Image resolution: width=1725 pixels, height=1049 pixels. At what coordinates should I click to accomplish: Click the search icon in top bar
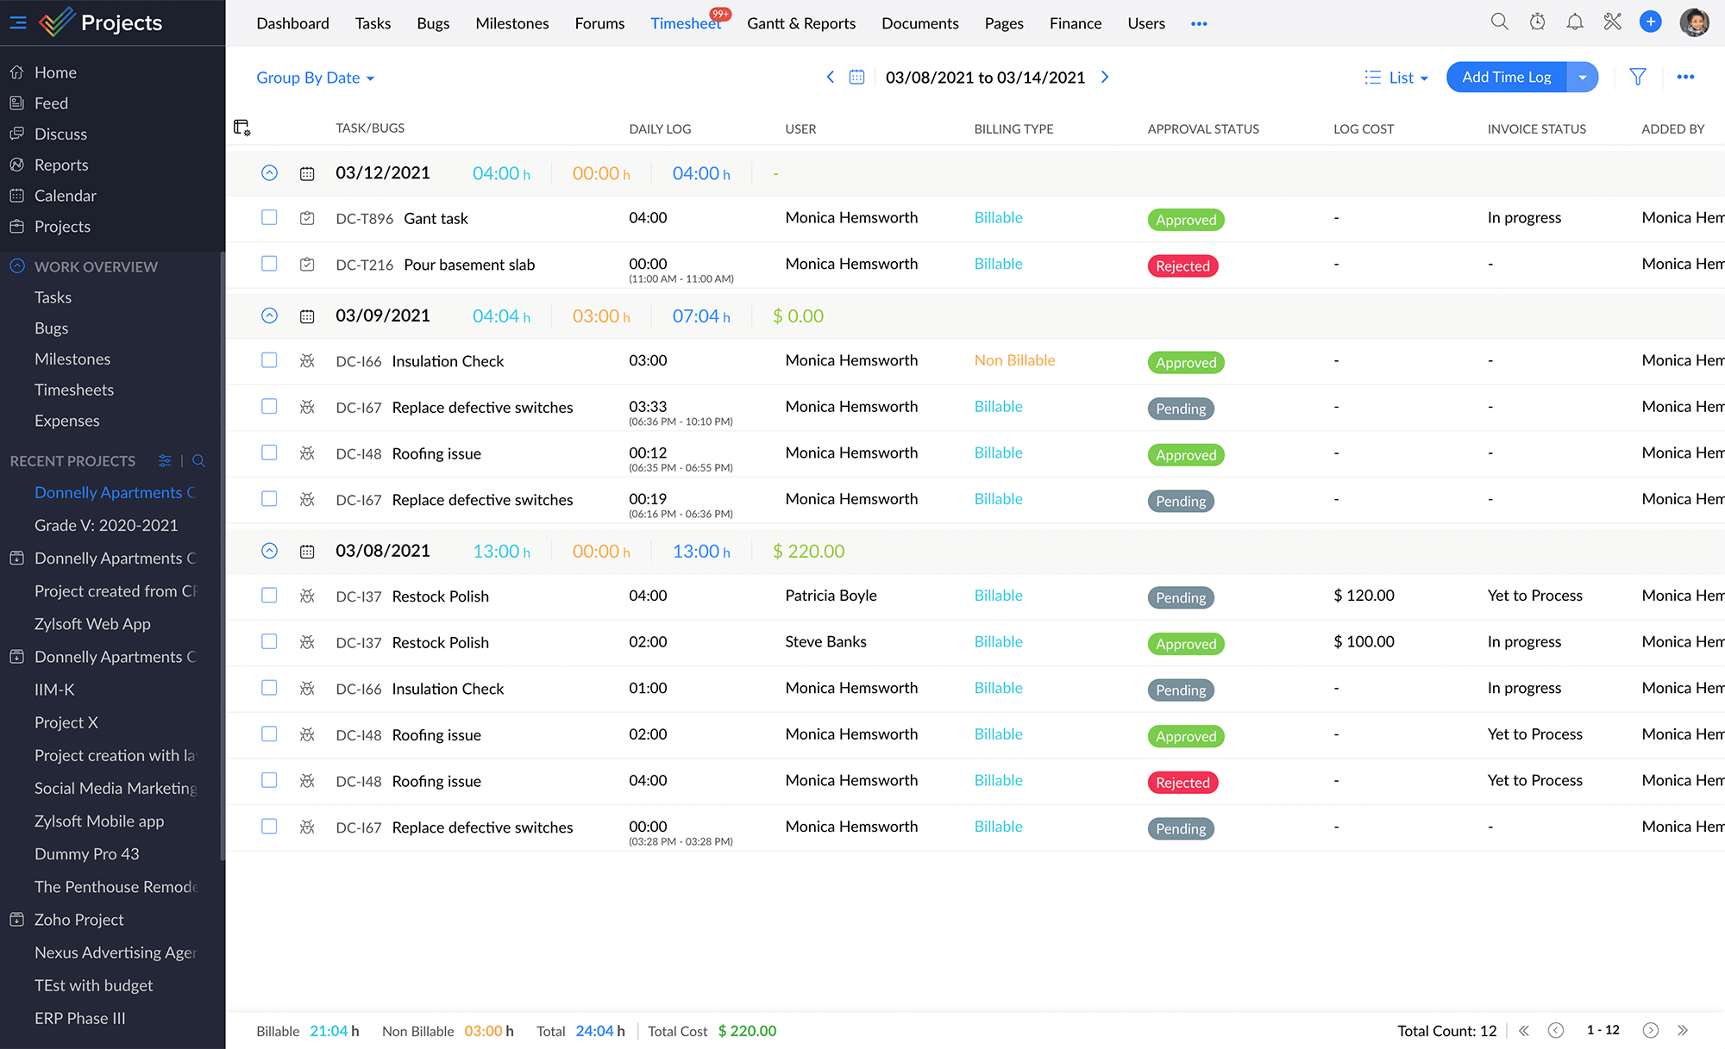[1498, 22]
